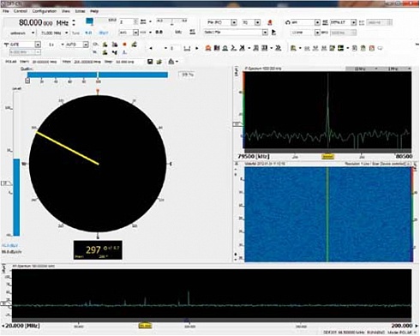Open the Configuration menu
The image size is (420, 336).
point(44,11)
